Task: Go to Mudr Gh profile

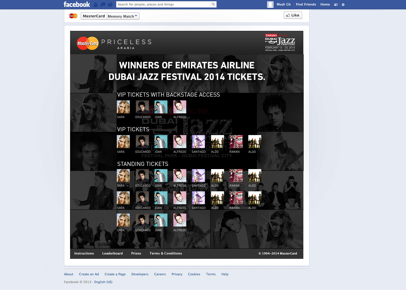Action: click(283, 4)
